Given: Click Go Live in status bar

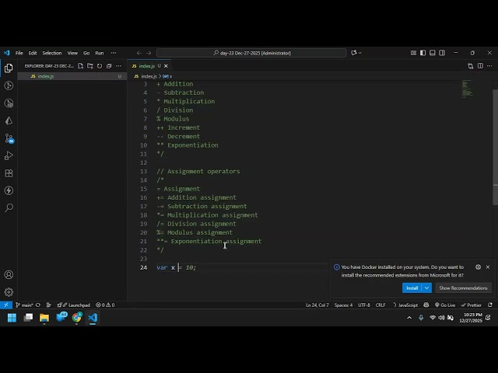Looking at the screenshot, I should click(x=445, y=305).
